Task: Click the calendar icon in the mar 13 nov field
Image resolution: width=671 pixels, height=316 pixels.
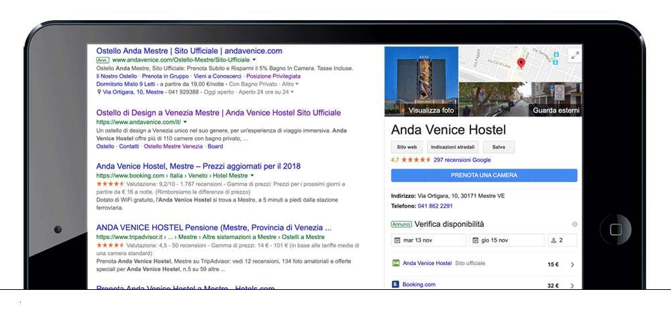Action: pyautogui.click(x=397, y=240)
